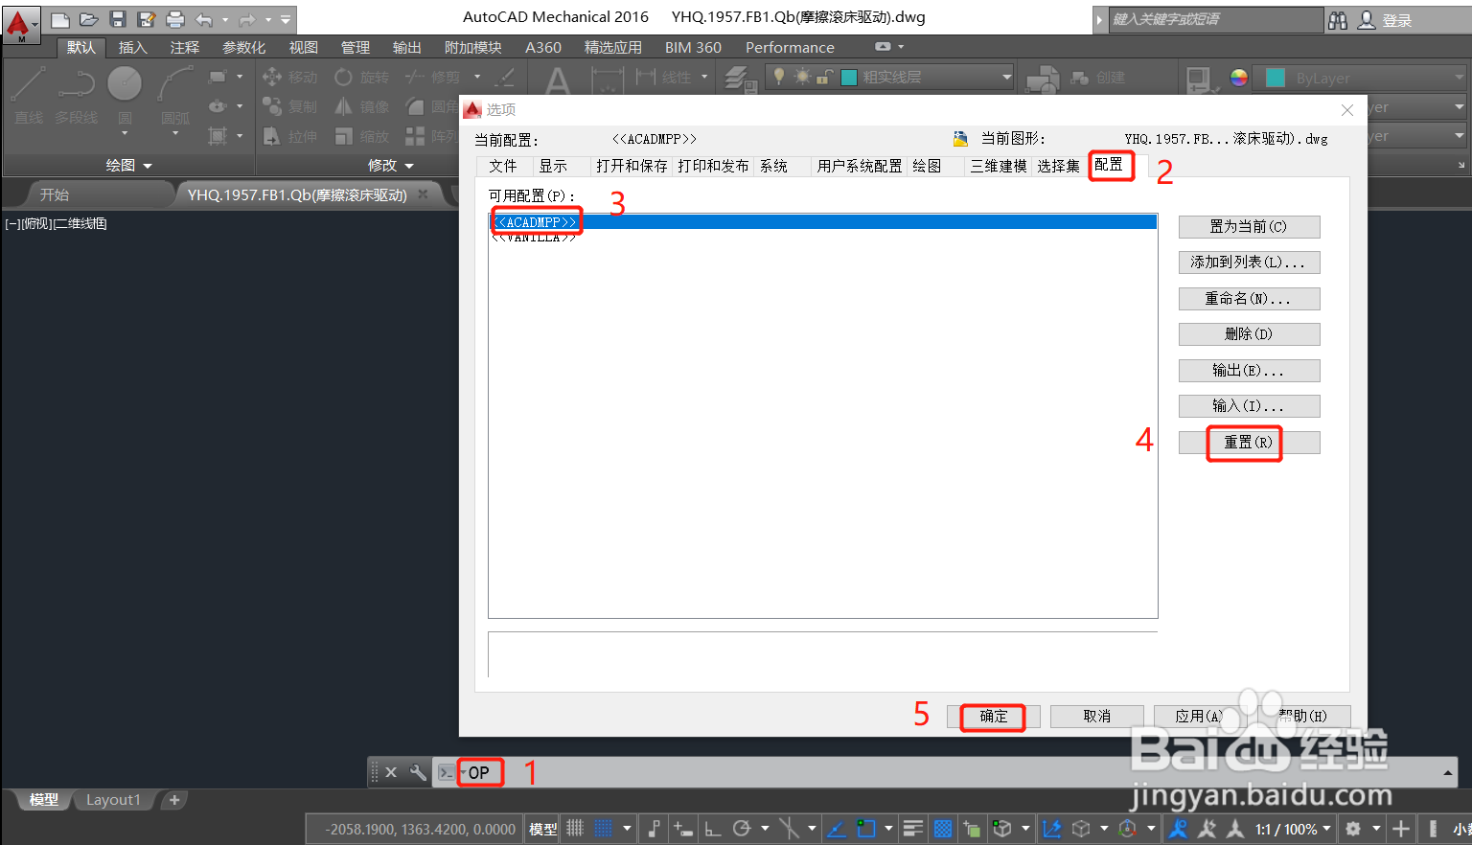Viewport: 1472px width, 845px height.
Task: Select the <<VANILLA>> profile entry
Action: pyautogui.click(x=534, y=238)
